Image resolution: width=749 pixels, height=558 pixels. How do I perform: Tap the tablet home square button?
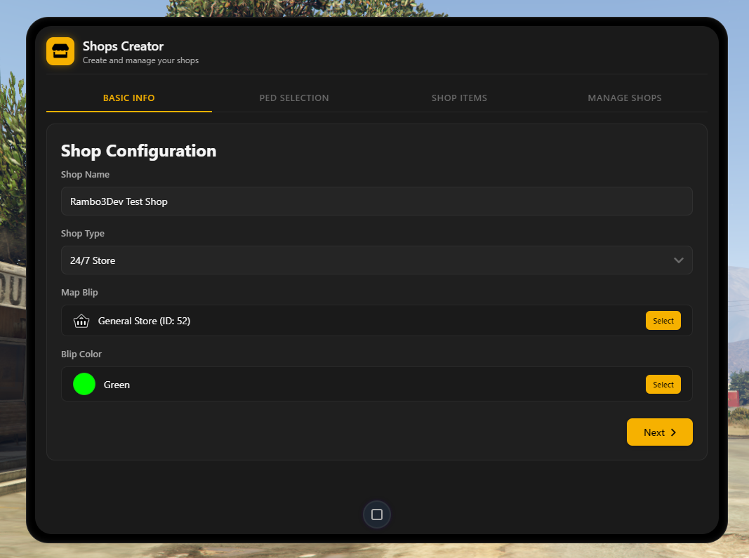tap(377, 514)
